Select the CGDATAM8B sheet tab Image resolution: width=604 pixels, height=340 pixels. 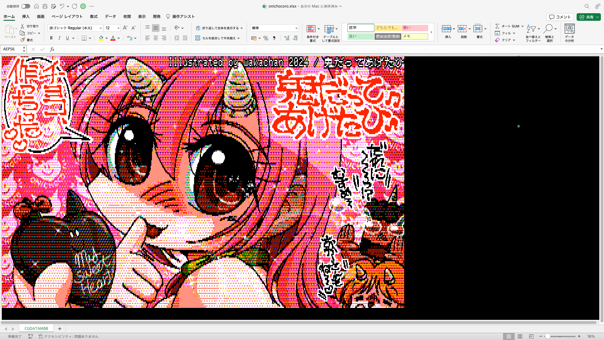click(36, 328)
